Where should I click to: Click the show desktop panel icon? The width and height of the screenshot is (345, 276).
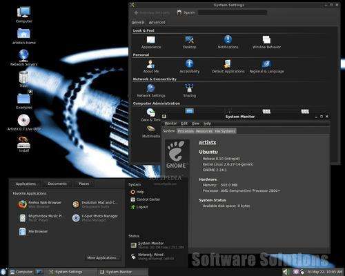tap(40, 272)
